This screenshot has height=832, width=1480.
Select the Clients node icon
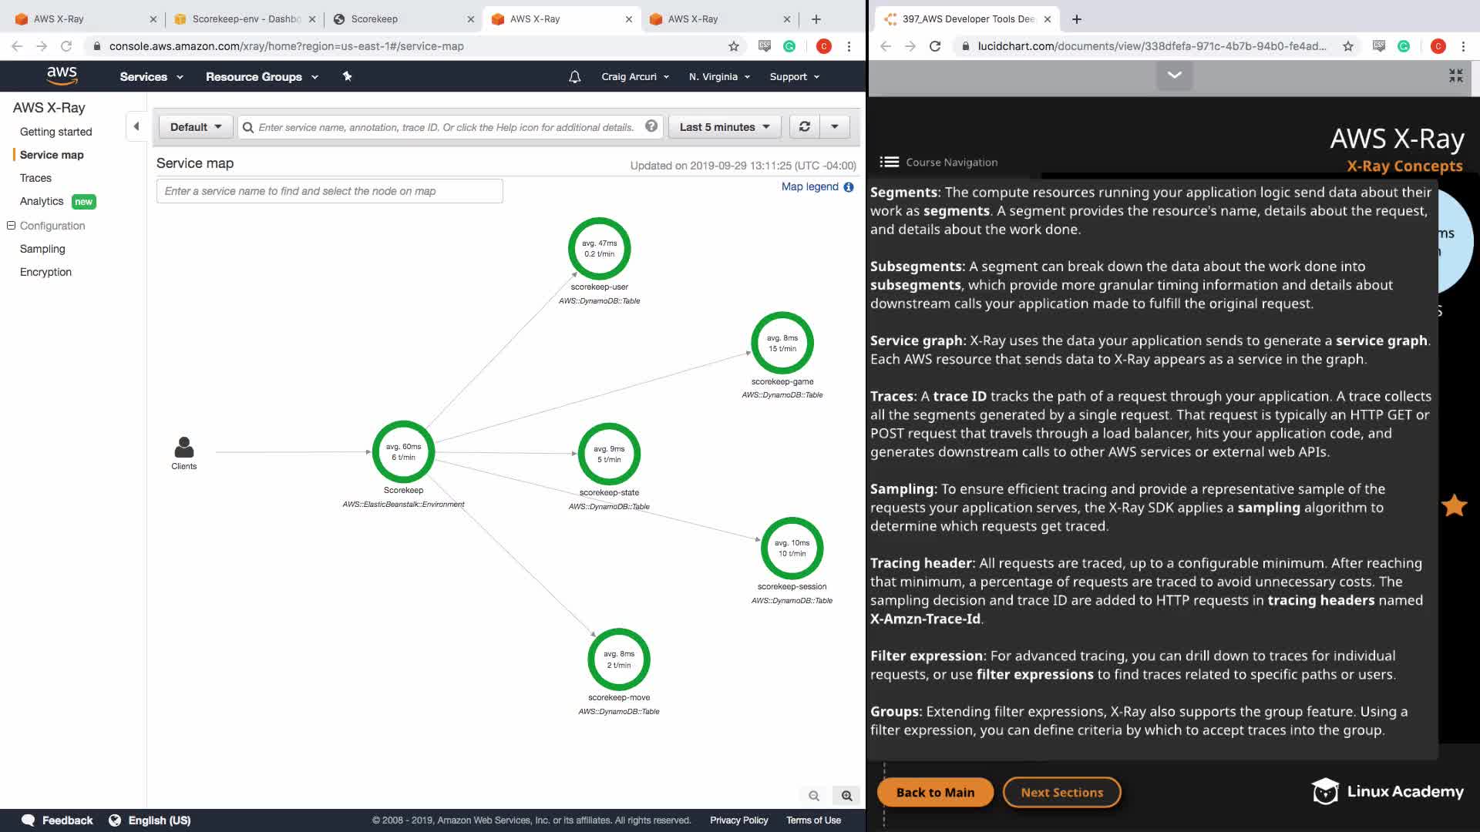click(184, 448)
